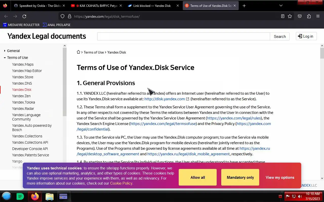Open Yandex.Radar terms in sidebar

(23, 109)
